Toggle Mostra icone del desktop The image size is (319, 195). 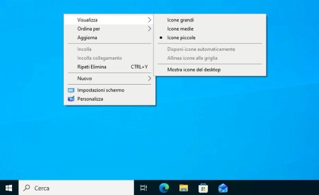tap(210, 70)
